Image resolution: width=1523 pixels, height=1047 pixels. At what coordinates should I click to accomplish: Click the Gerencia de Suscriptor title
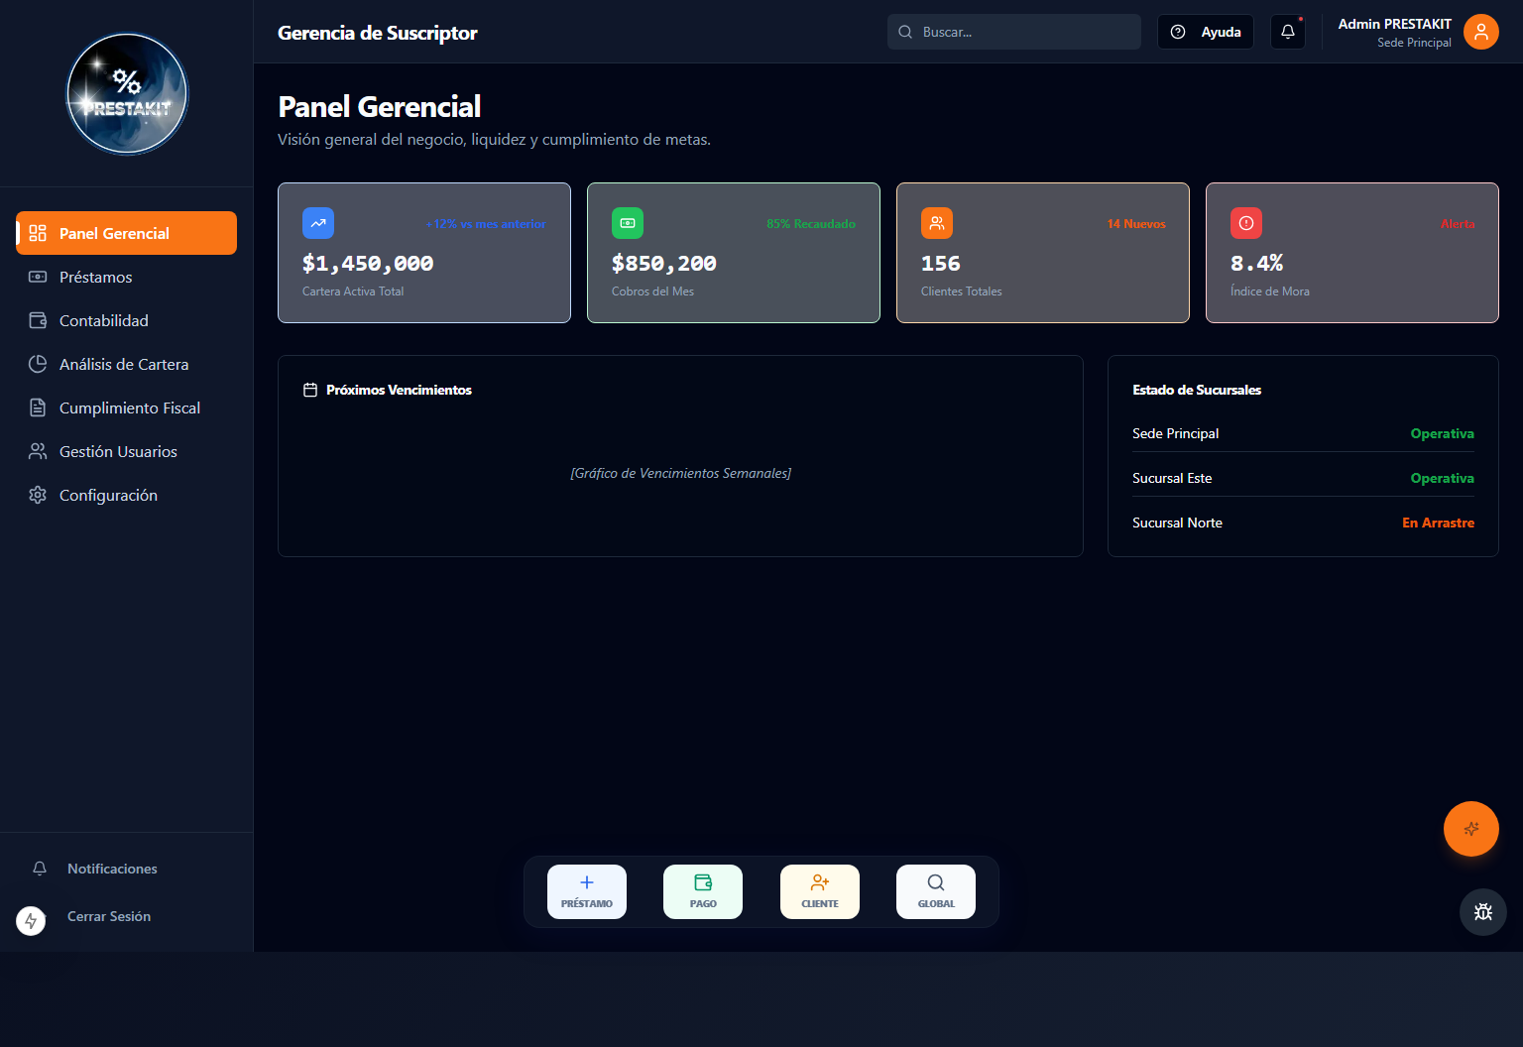pos(378,33)
